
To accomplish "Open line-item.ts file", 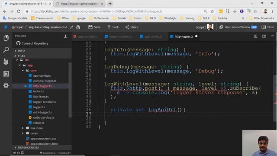I will click(41, 97).
